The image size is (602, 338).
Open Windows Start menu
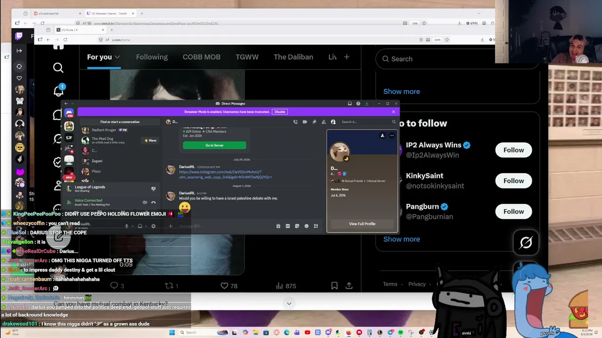(x=172, y=332)
